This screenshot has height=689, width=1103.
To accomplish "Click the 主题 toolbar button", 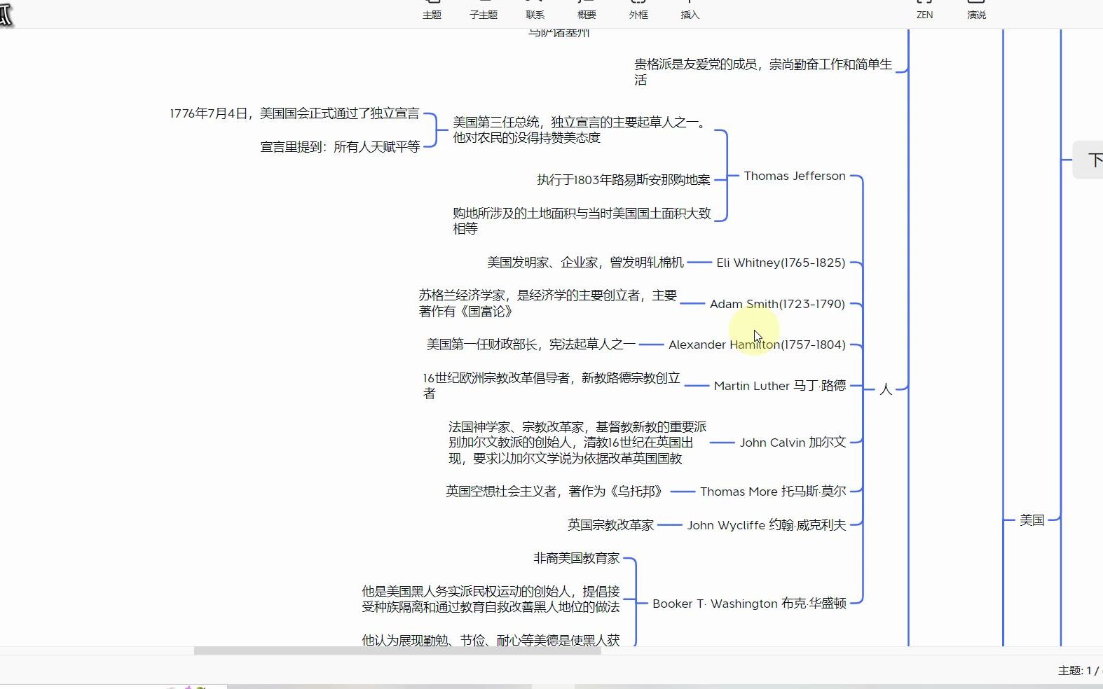I will tap(432, 10).
